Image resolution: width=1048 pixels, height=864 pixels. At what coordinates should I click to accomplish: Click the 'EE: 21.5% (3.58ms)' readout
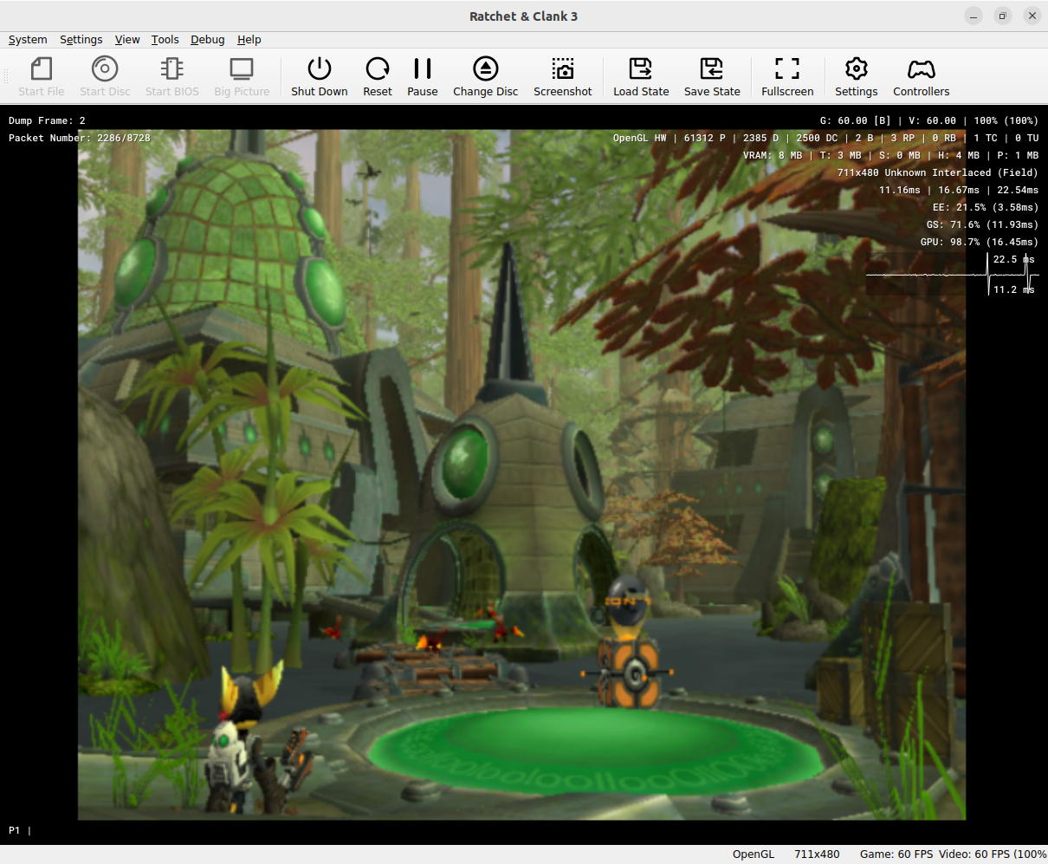pyautogui.click(x=986, y=207)
